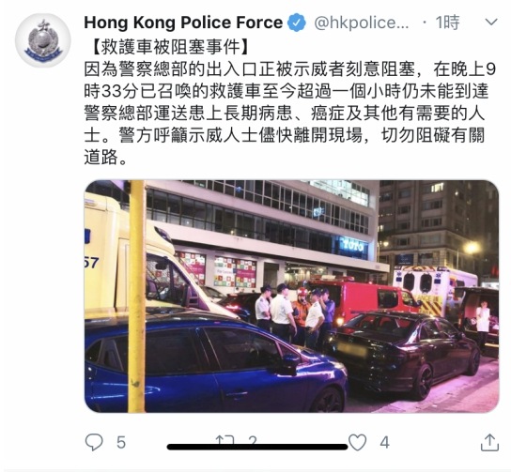The width and height of the screenshot is (511, 472).
Task: Expand tweet options chevron menu
Action: (x=491, y=23)
